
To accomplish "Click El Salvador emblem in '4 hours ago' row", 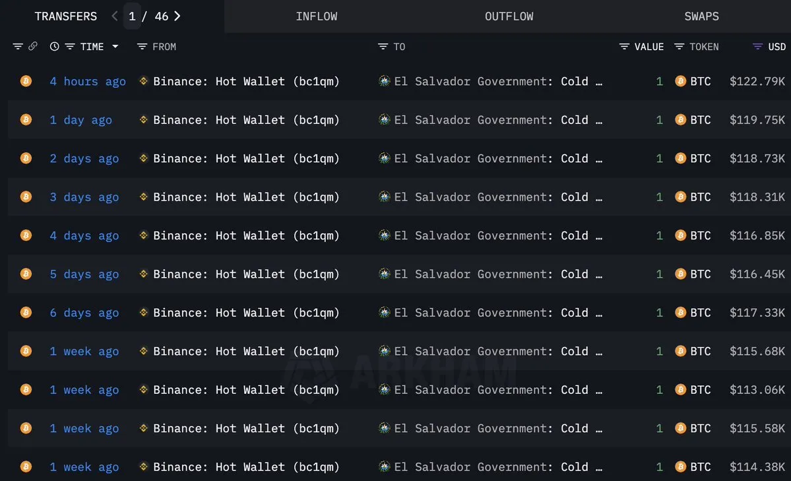I will pos(385,80).
